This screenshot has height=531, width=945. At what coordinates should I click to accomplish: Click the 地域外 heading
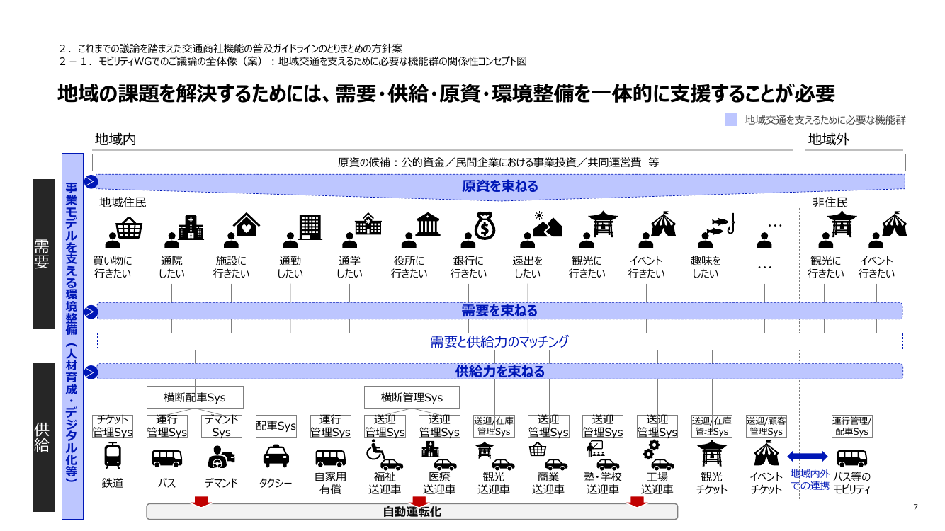pos(829,139)
